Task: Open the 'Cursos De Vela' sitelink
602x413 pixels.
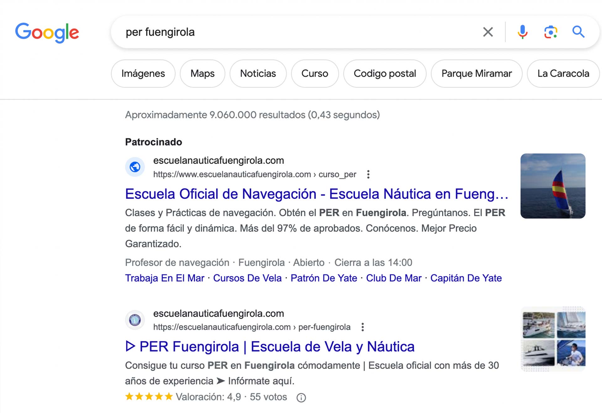Action: (247, 278)
